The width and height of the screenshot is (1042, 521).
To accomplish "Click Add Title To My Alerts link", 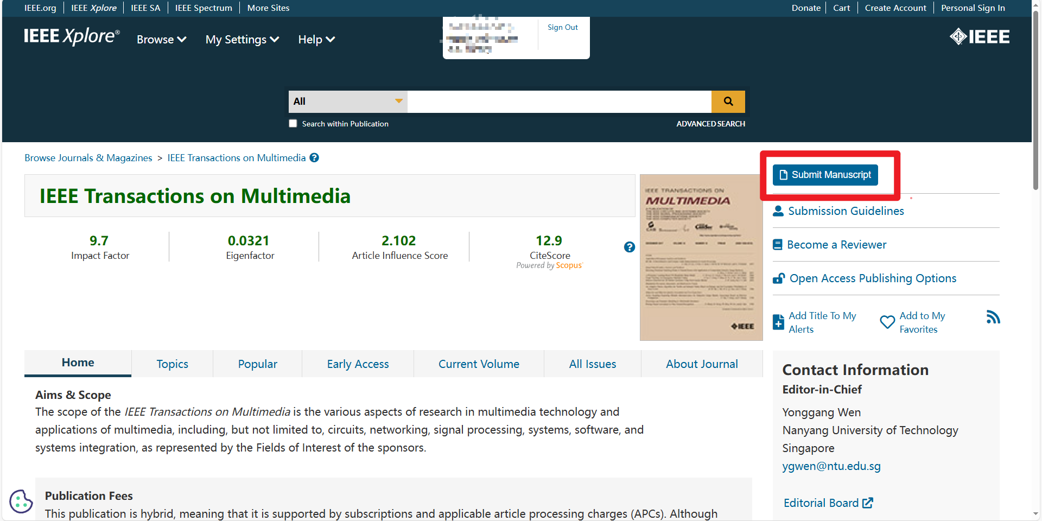I will 822,322.
